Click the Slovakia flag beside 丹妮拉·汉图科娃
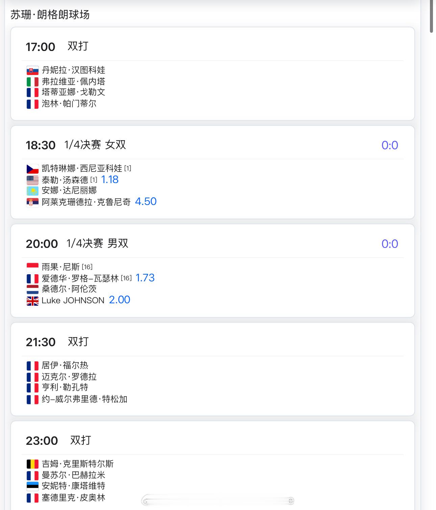The width and height of the screenshot is (436, 510). (x=32, y=70)
